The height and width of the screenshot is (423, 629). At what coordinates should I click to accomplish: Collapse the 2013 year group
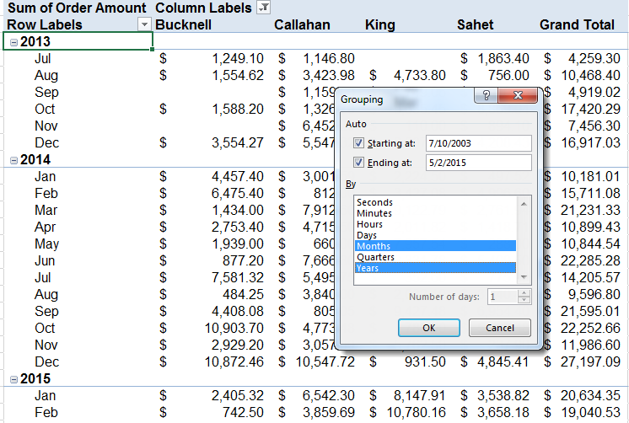coord(13,42)
